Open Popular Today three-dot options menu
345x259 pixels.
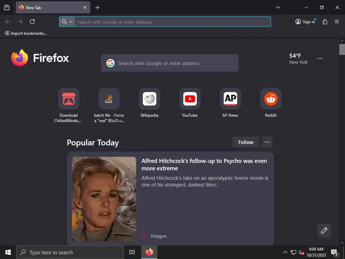(267, 142)
